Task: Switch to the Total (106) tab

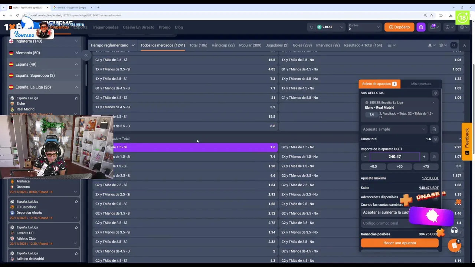Action: (x=198, y=45)
